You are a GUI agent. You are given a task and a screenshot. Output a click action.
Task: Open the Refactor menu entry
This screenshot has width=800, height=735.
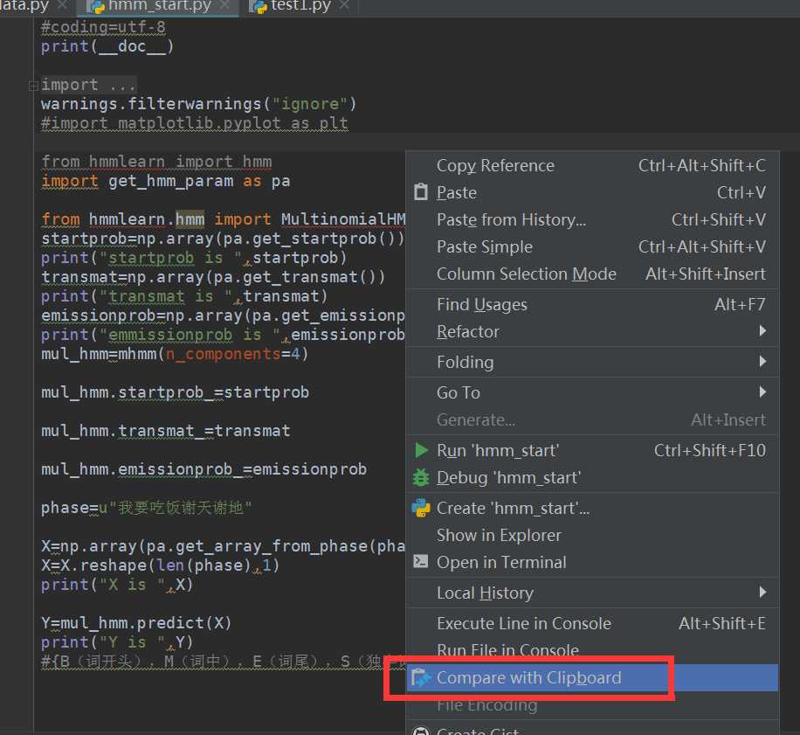pyautogui.click(x=593, y=331)
